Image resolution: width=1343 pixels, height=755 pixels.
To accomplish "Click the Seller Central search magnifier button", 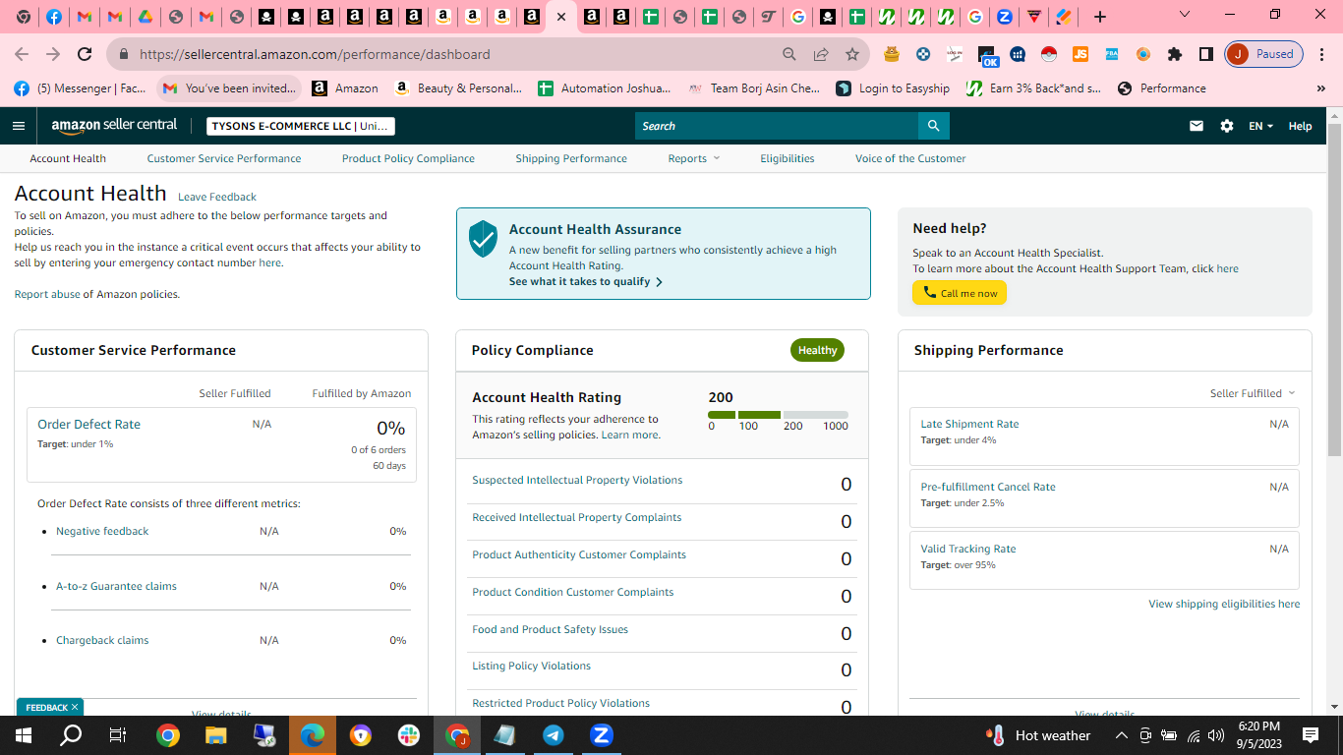I will [x=934, y=126].
